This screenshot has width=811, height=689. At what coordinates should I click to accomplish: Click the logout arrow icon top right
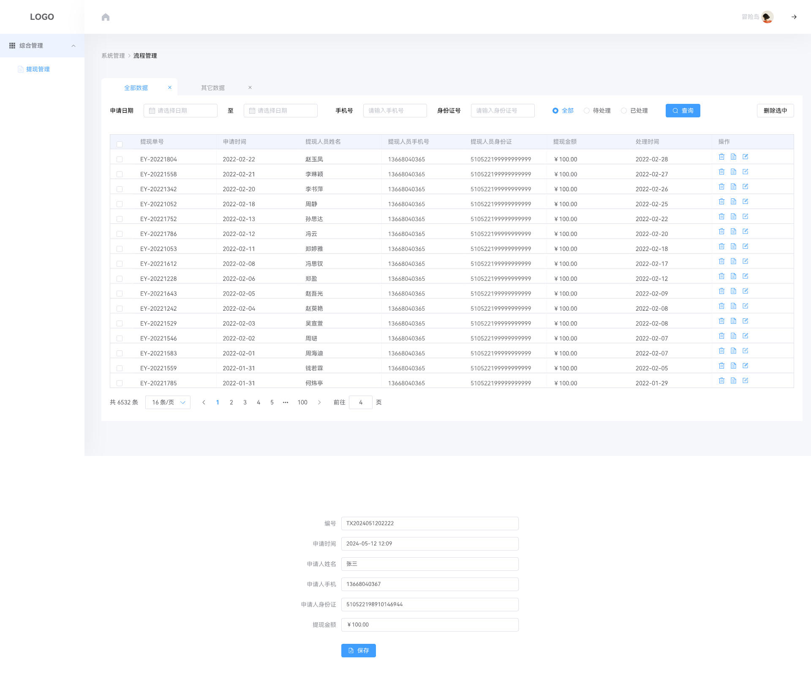pyautogui.click(x=794, y=17)
